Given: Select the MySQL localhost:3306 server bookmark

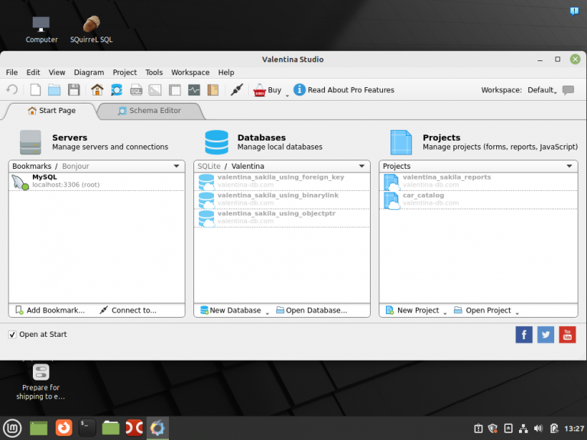Looking at the screenshot, I should [x=54, y=180].
